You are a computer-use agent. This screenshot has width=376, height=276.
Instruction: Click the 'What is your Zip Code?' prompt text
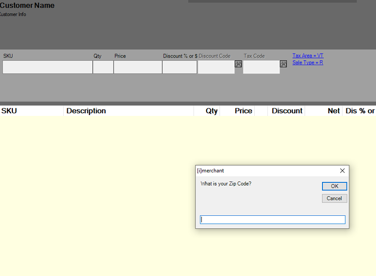pyautogui.click(x=226, y=184)
